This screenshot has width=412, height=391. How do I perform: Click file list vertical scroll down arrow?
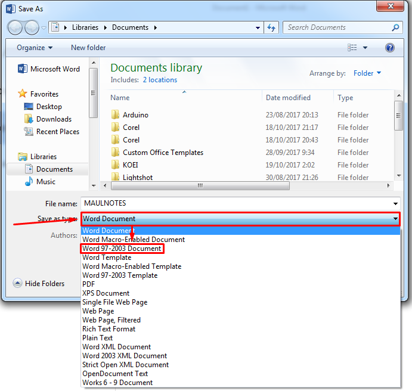(x=399, y=176)
